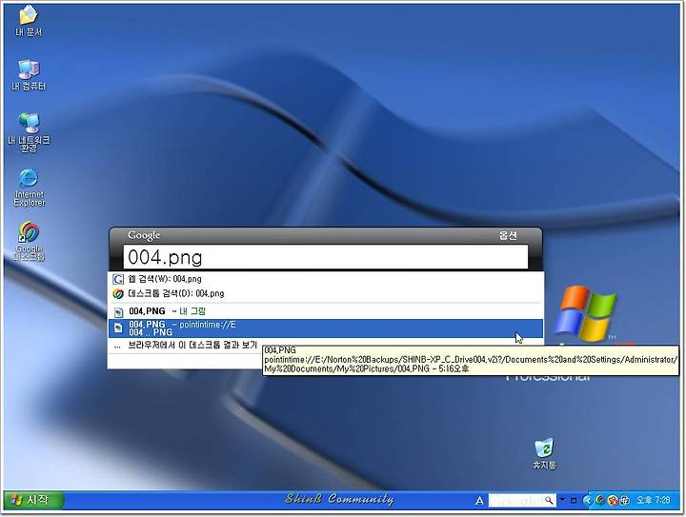The width and height of the screenshot is (686, 517).
Task: Click the magnifier icon in taskbar deskbar
Action: click(x=549, y=501)
